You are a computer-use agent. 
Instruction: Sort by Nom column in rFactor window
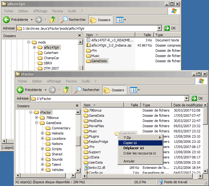[103, 105]
